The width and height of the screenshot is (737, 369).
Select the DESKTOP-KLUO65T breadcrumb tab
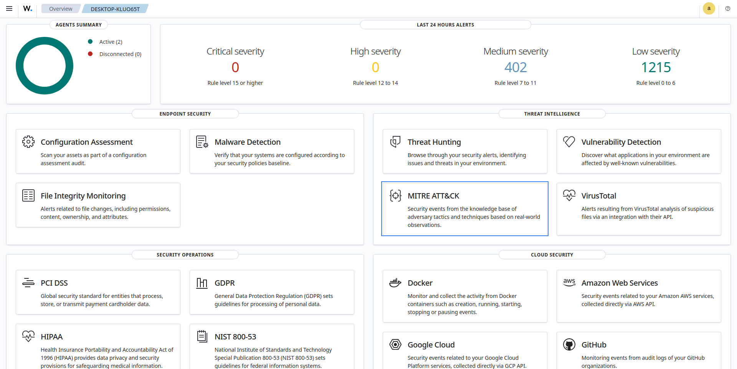115,9
